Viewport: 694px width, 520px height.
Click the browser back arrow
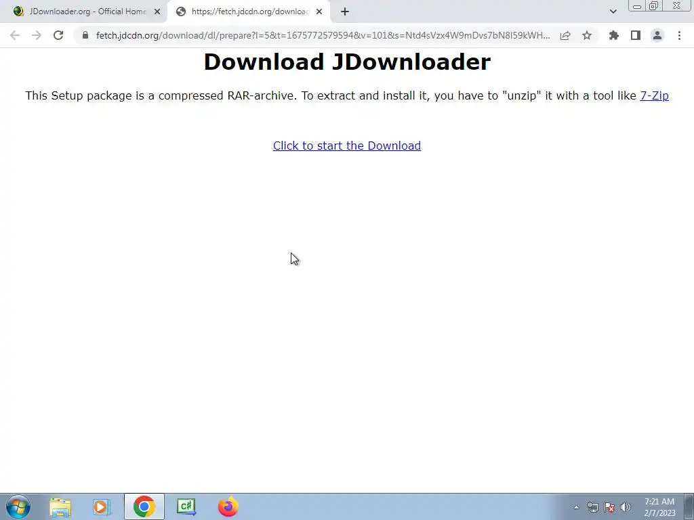point(15,35)
